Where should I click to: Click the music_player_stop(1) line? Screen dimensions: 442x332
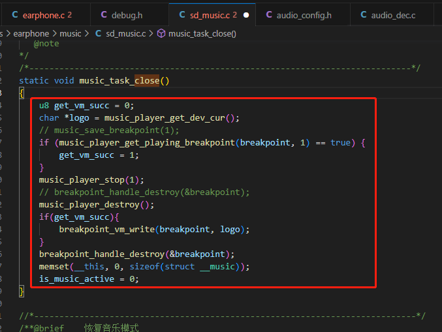[x=91, y=180]
